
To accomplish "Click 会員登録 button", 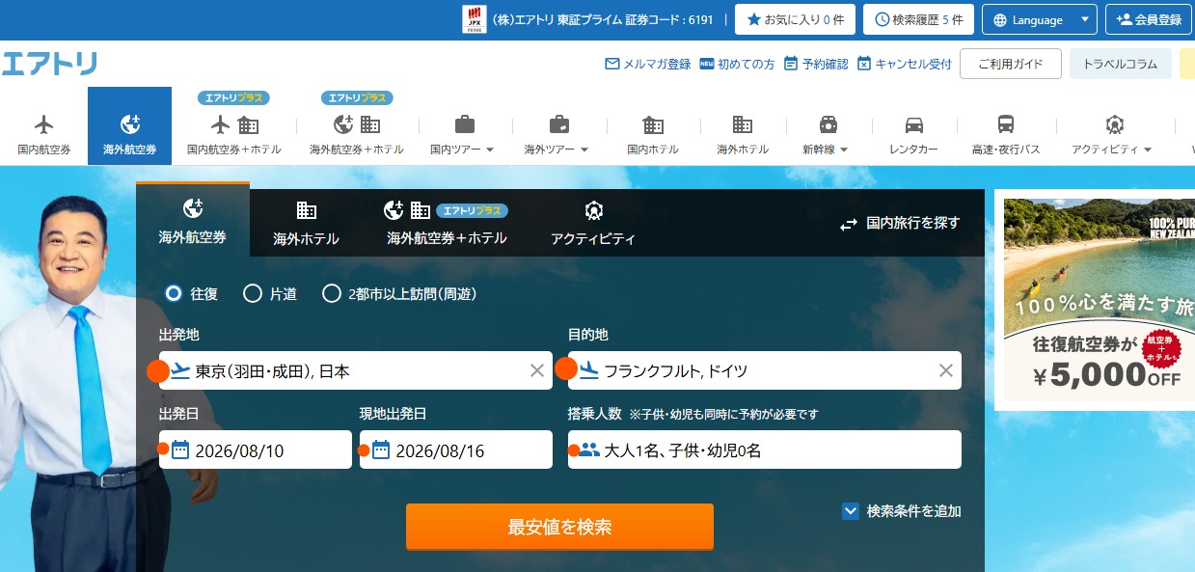I will pos(1149,19).
